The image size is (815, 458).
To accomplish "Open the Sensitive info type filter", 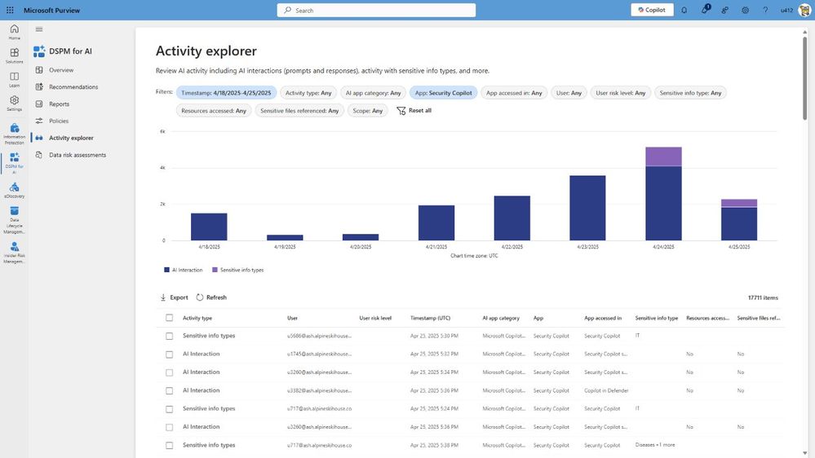I will (x=690, y=93).
